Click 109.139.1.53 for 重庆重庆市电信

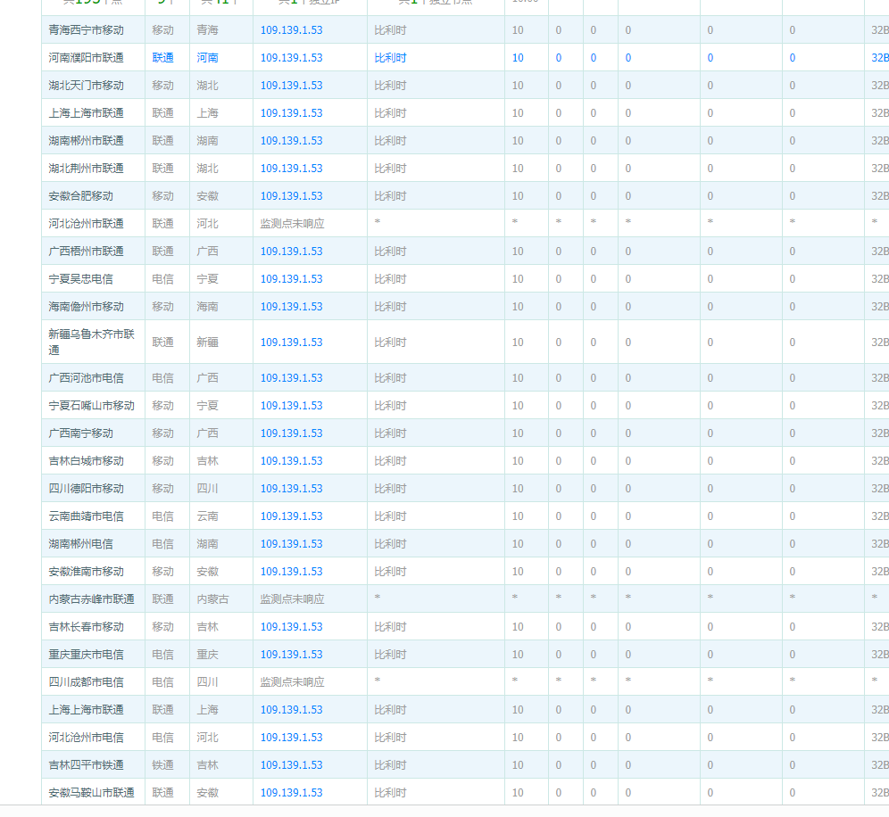tap(290, 654)
